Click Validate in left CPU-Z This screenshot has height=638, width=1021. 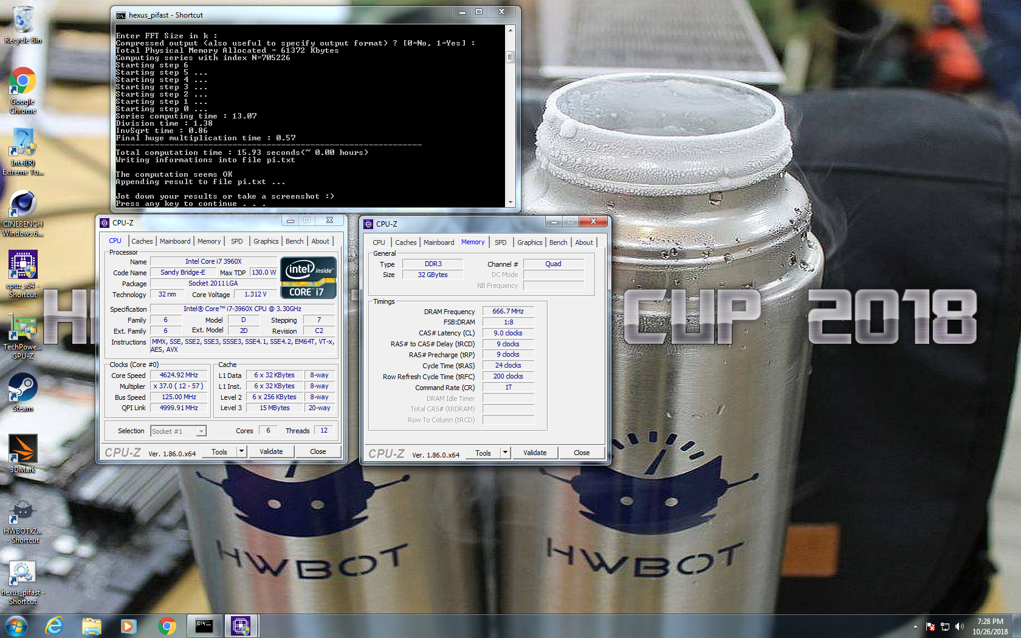pyautogui.click(x=271, y=451)
